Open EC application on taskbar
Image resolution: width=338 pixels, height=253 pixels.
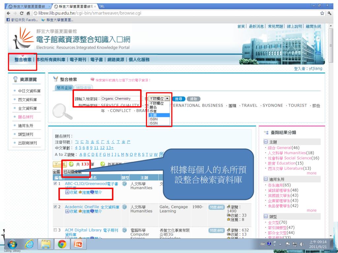click(x=78, y=244)
